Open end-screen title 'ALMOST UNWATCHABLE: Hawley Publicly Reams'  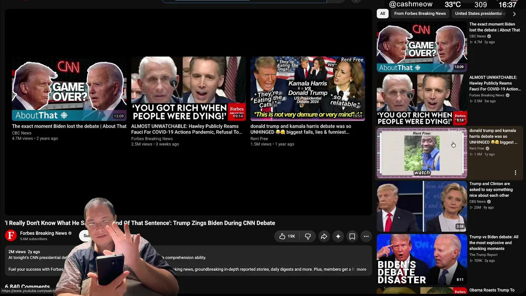point(187,129)
